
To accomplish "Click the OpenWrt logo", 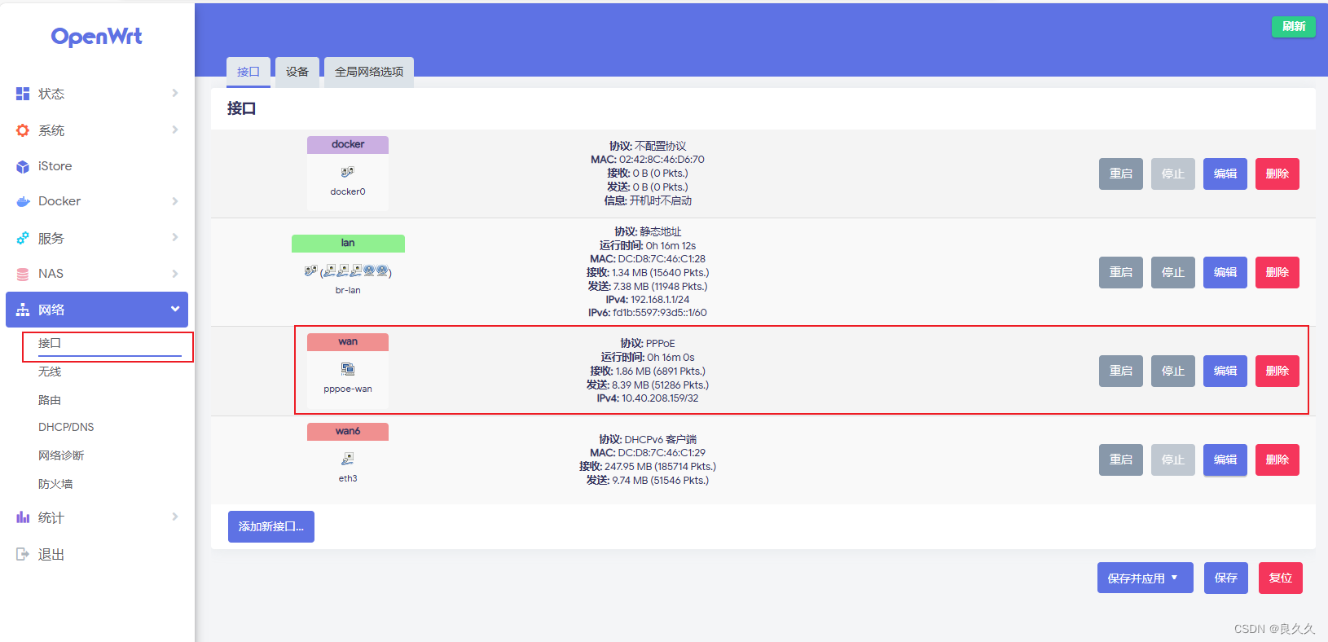I will pos(96,37).
